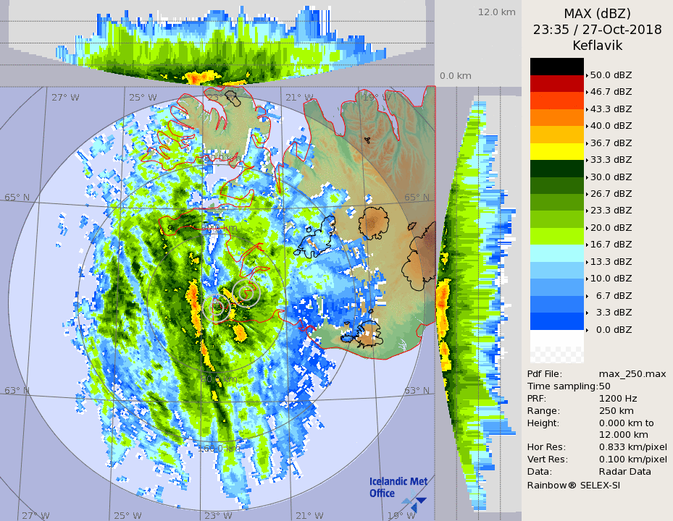Click the 12.0 km height label
This screenshot has width=673, height=521.
tap(496, 12)
